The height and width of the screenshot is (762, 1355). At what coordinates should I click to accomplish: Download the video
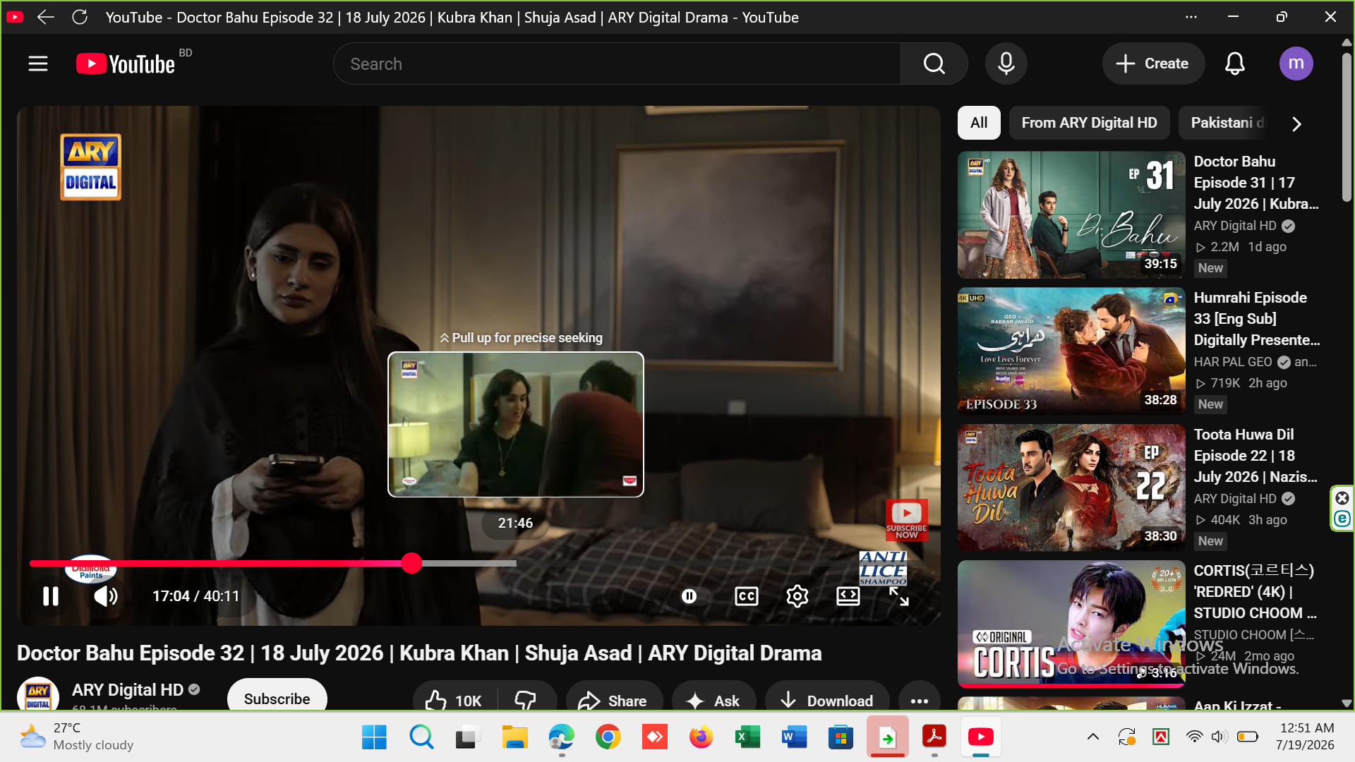click(827, 700)
